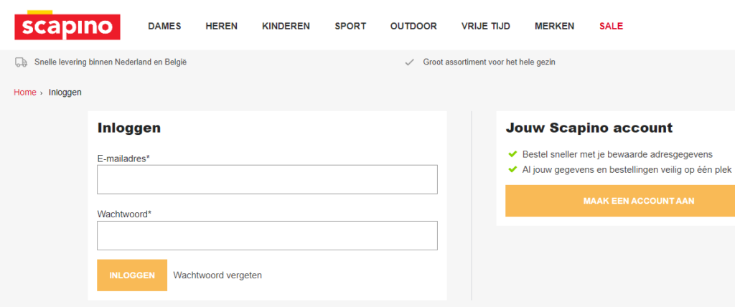Browse Merken in the top menu

coord(555,27)
